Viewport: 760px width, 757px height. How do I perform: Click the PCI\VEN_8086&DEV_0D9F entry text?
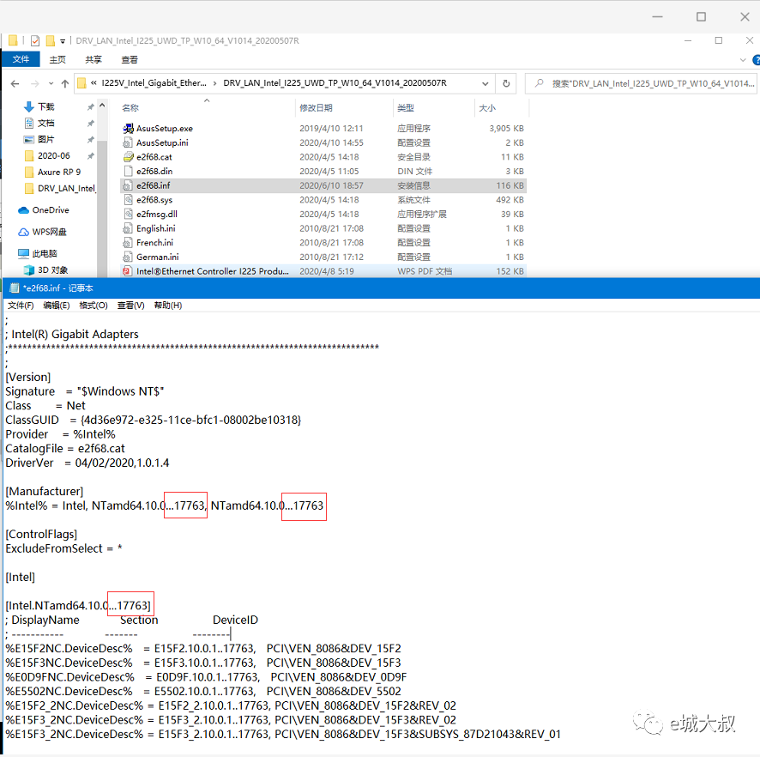tap(338, 677)
